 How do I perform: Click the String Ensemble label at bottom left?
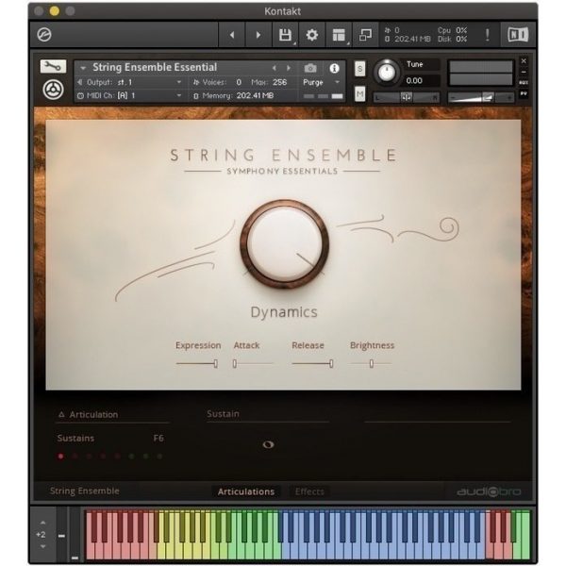(85, 491)
